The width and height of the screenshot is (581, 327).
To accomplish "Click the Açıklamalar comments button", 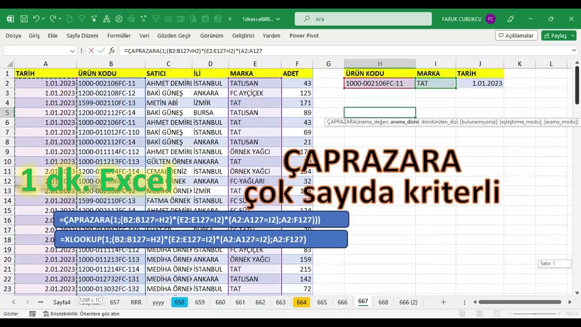I will coord(517,35).
